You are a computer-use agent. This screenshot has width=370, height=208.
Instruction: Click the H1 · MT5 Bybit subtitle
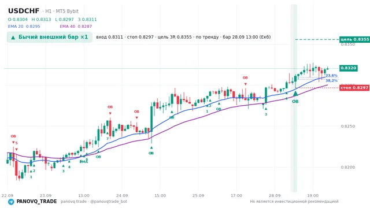[x=60, y=12]
